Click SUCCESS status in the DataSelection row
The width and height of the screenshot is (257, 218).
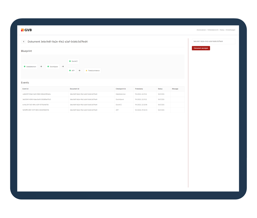pyautogui.click(x=161, y=94)
